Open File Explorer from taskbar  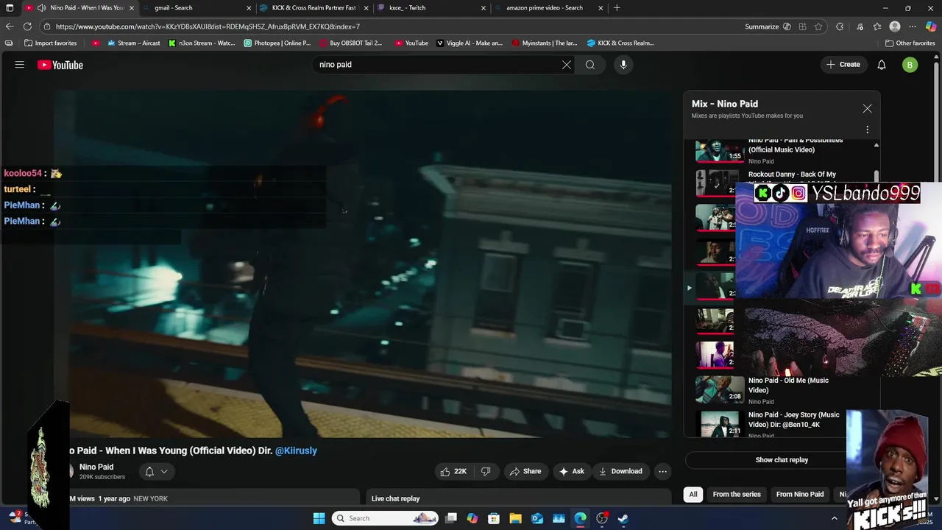516,518
